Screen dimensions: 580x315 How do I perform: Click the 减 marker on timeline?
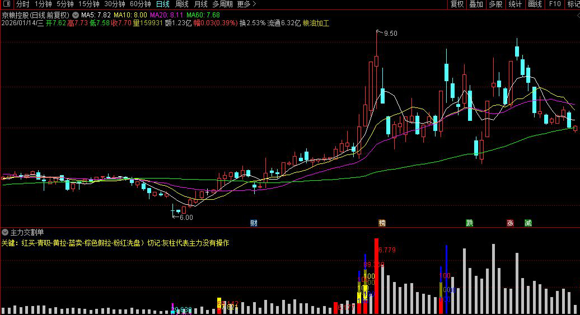tap(528, 223)
